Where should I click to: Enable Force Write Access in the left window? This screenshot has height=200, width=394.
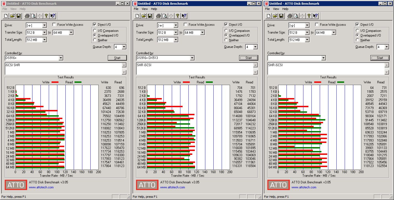pos(54,25)
